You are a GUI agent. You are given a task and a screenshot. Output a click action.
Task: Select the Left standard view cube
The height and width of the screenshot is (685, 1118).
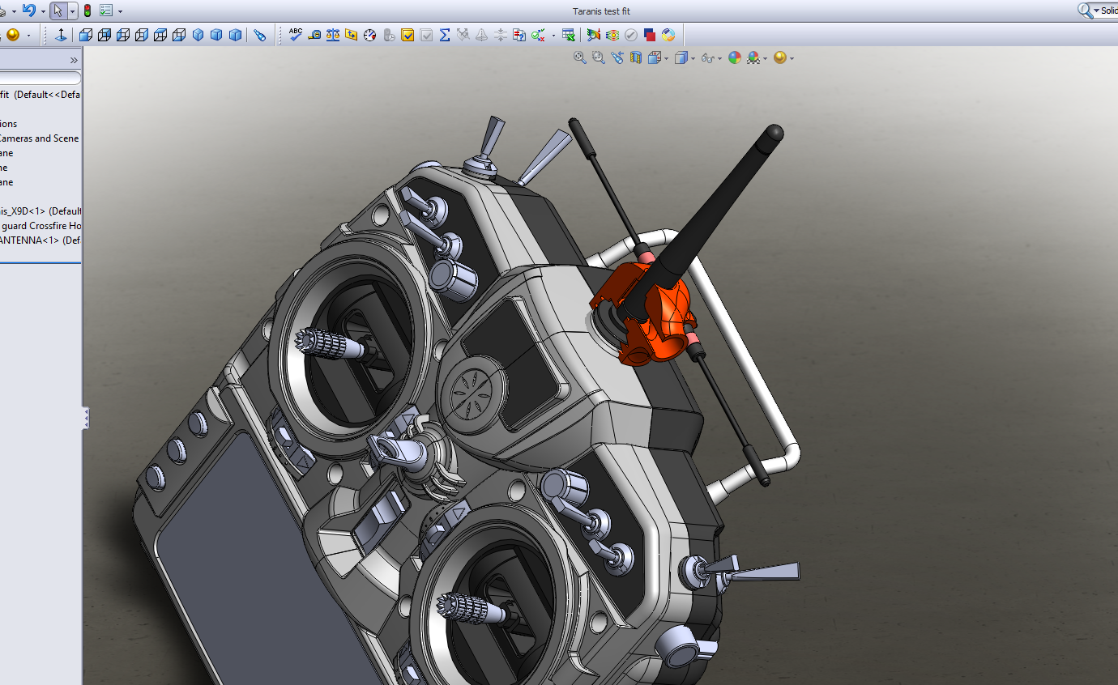pyautogui.click(x=122, y=35)
